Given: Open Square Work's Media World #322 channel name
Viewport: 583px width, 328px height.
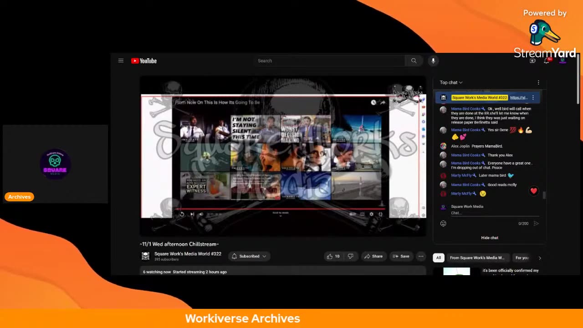Looking at the screenshot, I should (x=188, y=254).
